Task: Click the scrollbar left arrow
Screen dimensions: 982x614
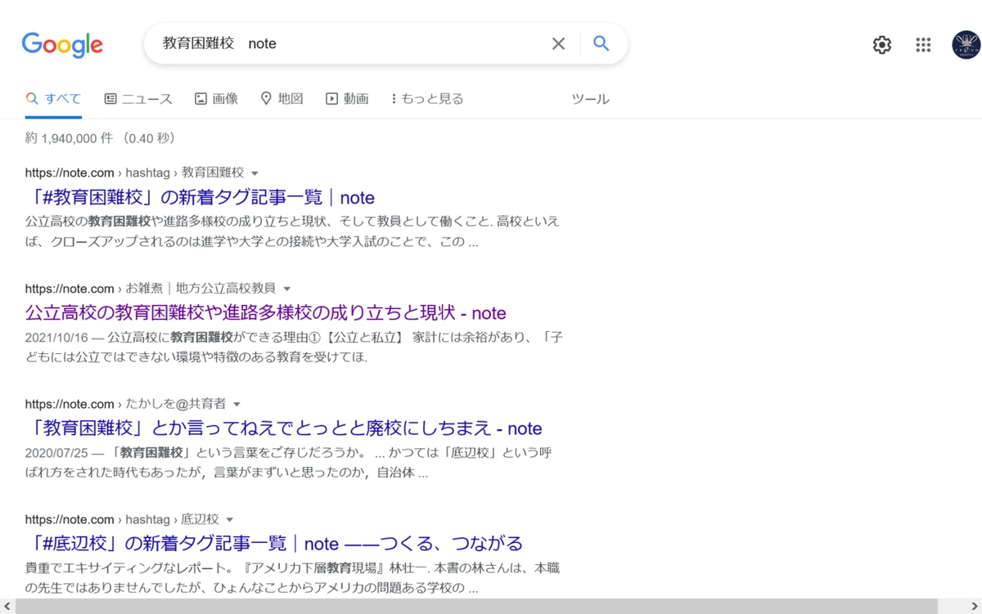Action: point(7,607)
